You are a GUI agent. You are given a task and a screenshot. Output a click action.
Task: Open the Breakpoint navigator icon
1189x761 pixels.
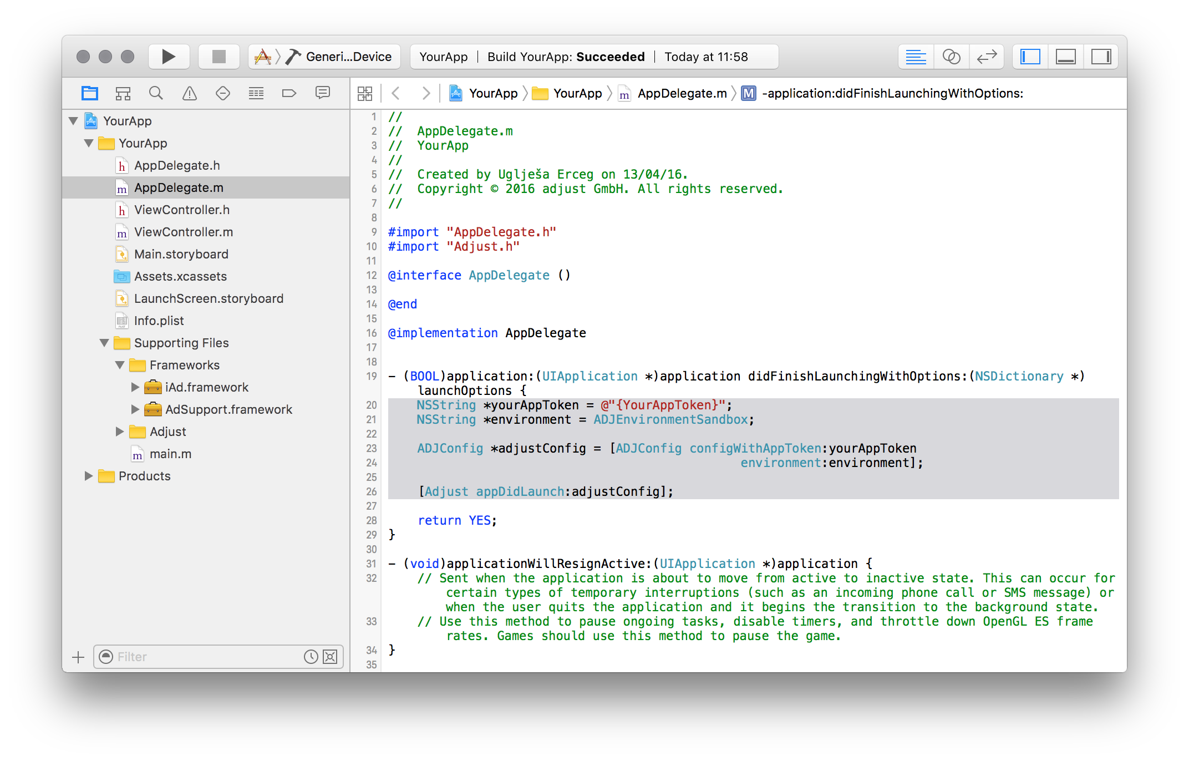[x=289, y=93]
